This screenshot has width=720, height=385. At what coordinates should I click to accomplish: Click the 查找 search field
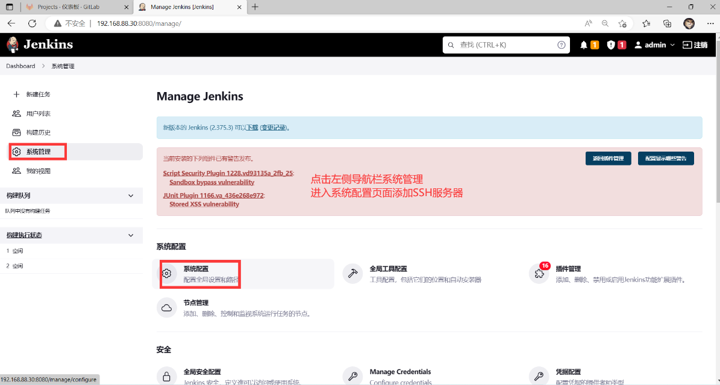click(506, 45)
